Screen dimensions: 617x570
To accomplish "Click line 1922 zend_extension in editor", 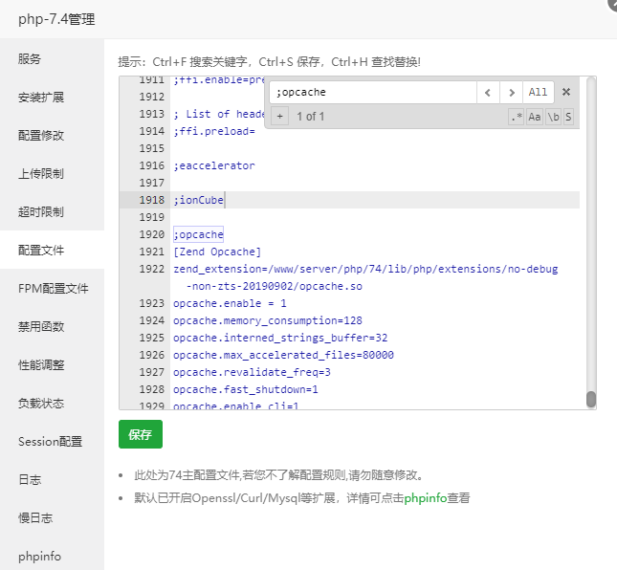I will [364, 269].
